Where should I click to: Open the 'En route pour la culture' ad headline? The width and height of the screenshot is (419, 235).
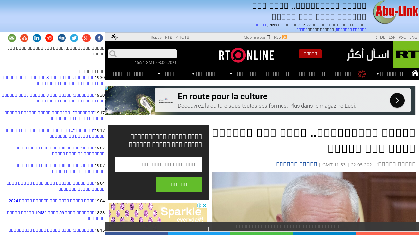point(223,96)
